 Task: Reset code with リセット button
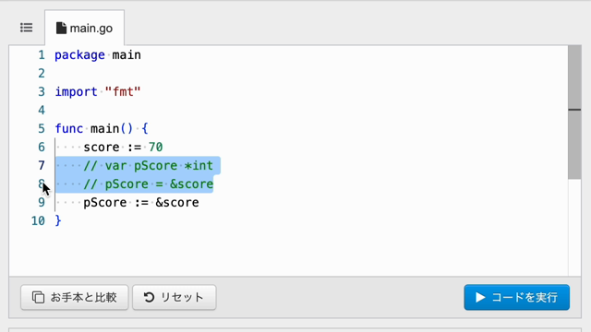coord(175,297)
